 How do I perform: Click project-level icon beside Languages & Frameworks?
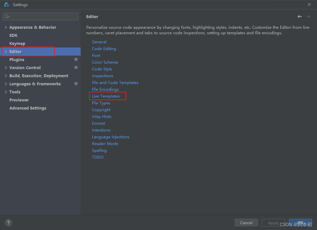pos(76,84)
